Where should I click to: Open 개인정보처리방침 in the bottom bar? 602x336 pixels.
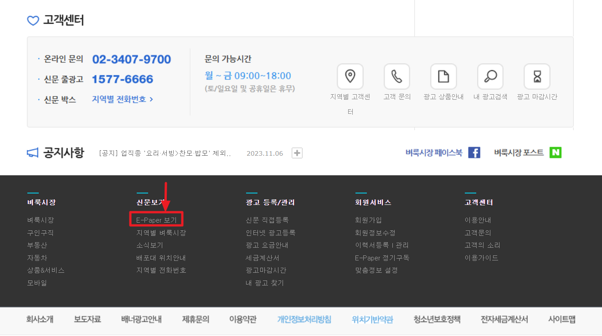[303, 320]
